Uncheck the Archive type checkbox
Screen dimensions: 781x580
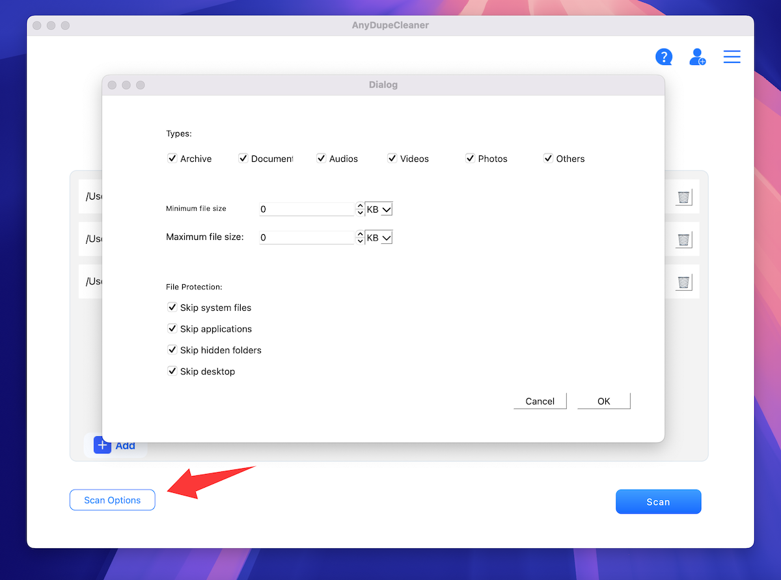172,158
